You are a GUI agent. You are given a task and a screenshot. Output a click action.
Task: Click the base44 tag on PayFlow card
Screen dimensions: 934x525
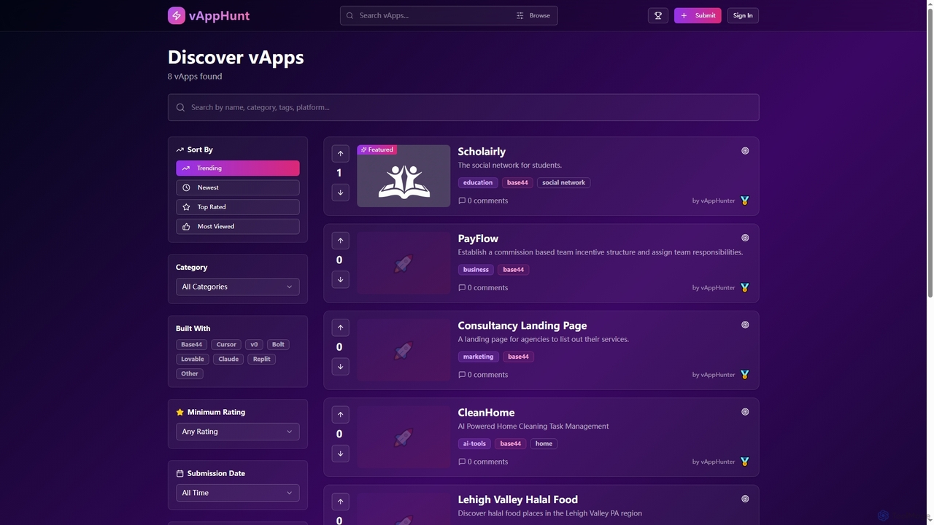514,270
